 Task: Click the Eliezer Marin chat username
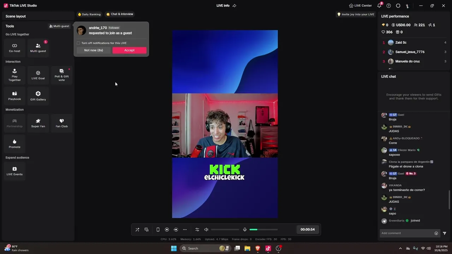pyautogui.click(x=407, y=150)
